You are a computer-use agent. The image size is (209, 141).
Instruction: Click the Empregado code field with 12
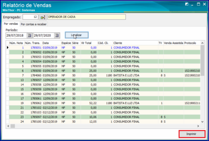pos(30,17)
